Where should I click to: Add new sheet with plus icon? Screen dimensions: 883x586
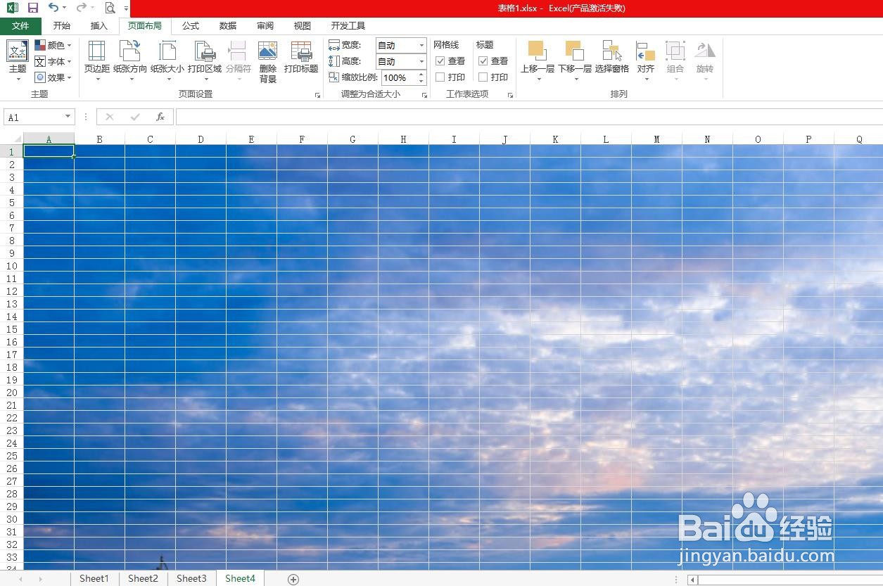293,579
